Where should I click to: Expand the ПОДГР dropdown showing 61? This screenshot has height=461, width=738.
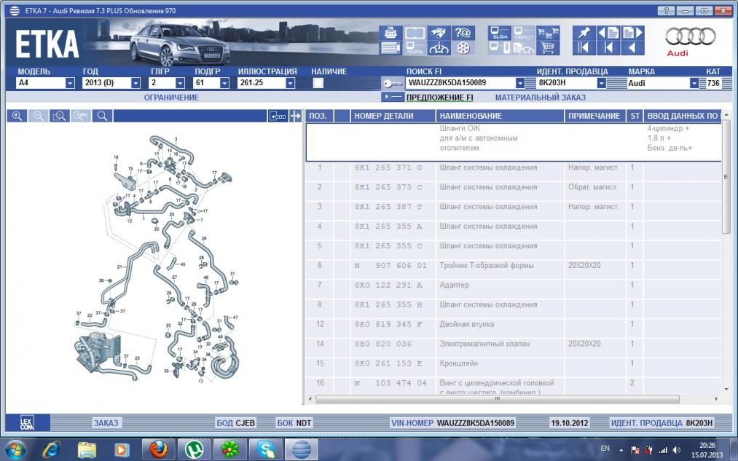pos(224,83)
